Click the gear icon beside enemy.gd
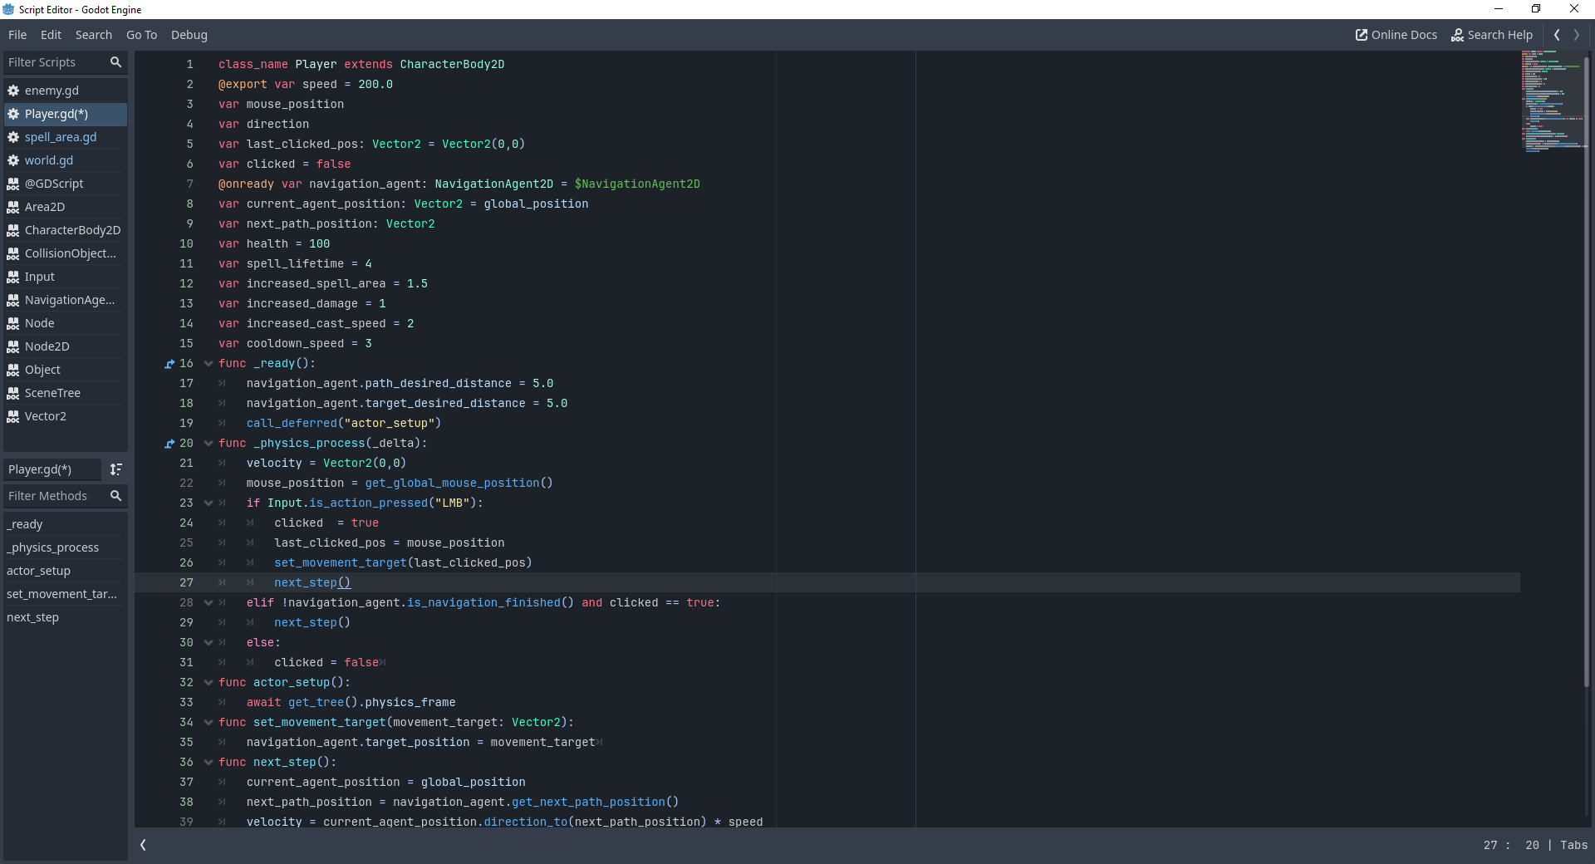 tap(13, 91)
